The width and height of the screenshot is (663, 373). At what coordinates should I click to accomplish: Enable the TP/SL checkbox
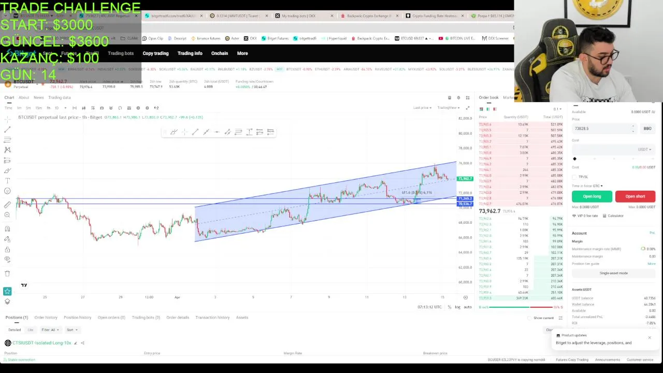click(x=574, y=177)
